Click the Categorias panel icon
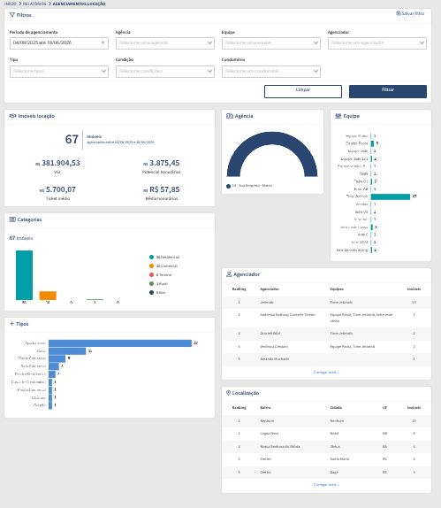The height and width of the screenshot is (508, 441). [x=12, y=219]
